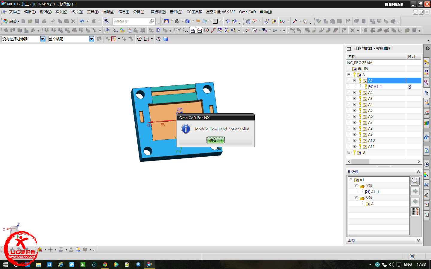Expand the B program group
The width and height of the screenshot is (431, 269).
point(349,152)
